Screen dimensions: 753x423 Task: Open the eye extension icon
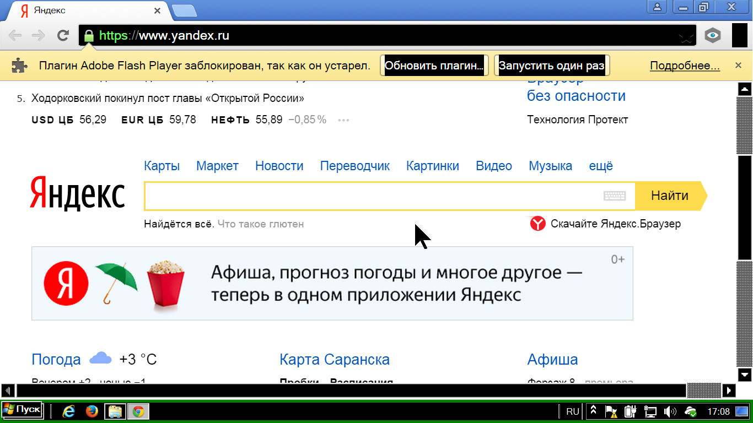713,36
